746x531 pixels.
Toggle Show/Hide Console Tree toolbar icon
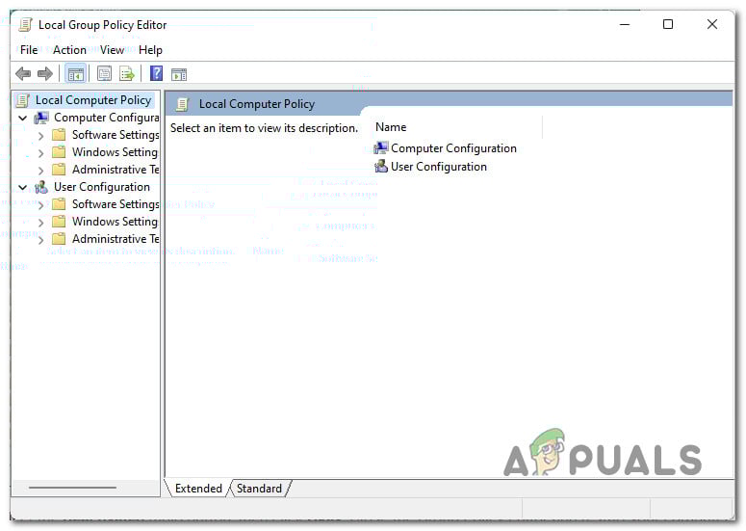click(76, 74)
